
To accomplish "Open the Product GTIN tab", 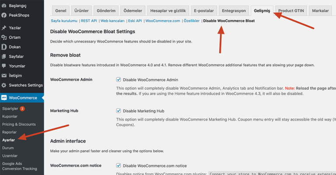I will pos(292,10).
